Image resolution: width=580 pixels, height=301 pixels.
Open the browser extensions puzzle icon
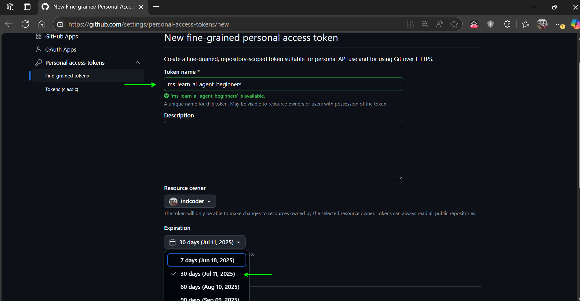click(507, 24)
